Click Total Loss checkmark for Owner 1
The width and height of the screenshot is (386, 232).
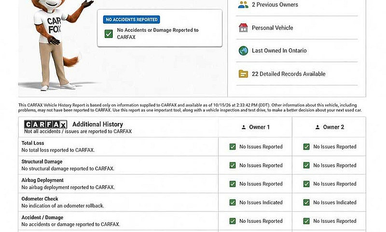(x=233, y=147)
